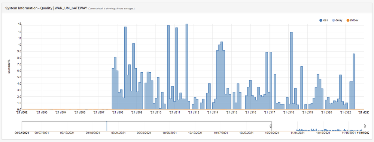374x142 pixels.
Task: Click the '21 d318 x-axis label
Action: [288, 112]
